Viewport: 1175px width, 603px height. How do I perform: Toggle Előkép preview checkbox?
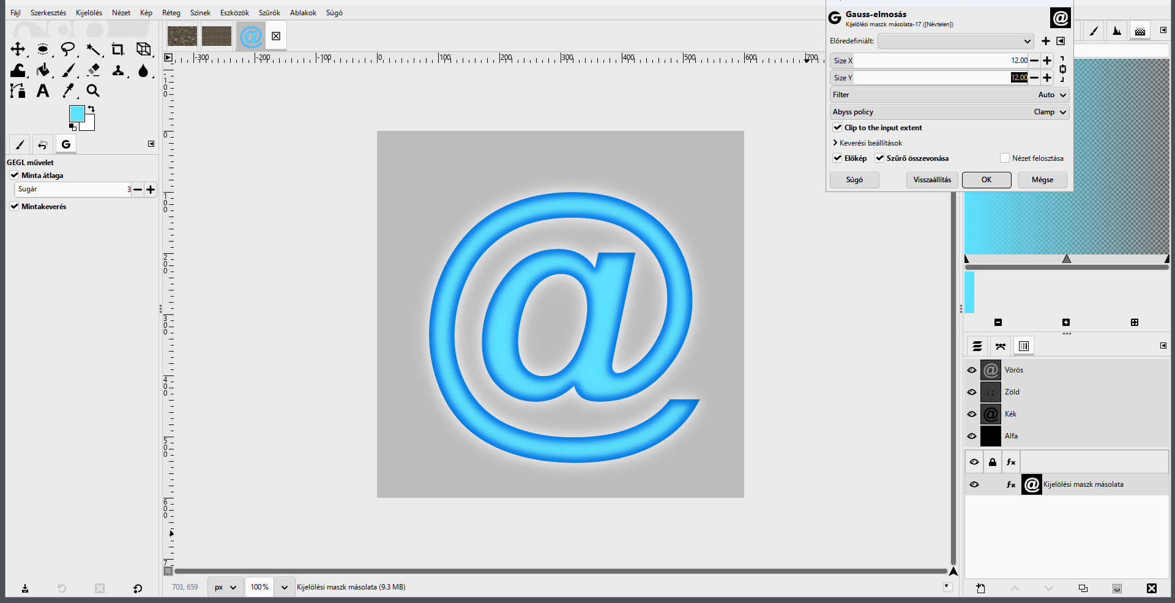tap(837, 158)
